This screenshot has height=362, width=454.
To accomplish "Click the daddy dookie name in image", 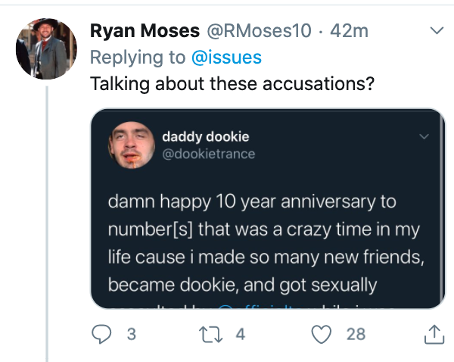I will point(206,136).
